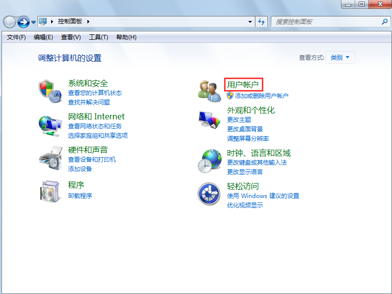Open the Appearance and Personalization monitor icon
This screenshot has width=392, height=294.
pyautogui.click(x=209, y=121)
